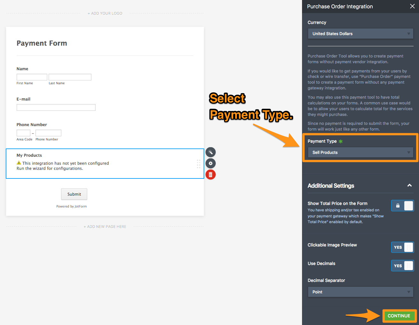Screen dimensions: 419x325
Task: Open field properties gear icon
Action: 210,163
